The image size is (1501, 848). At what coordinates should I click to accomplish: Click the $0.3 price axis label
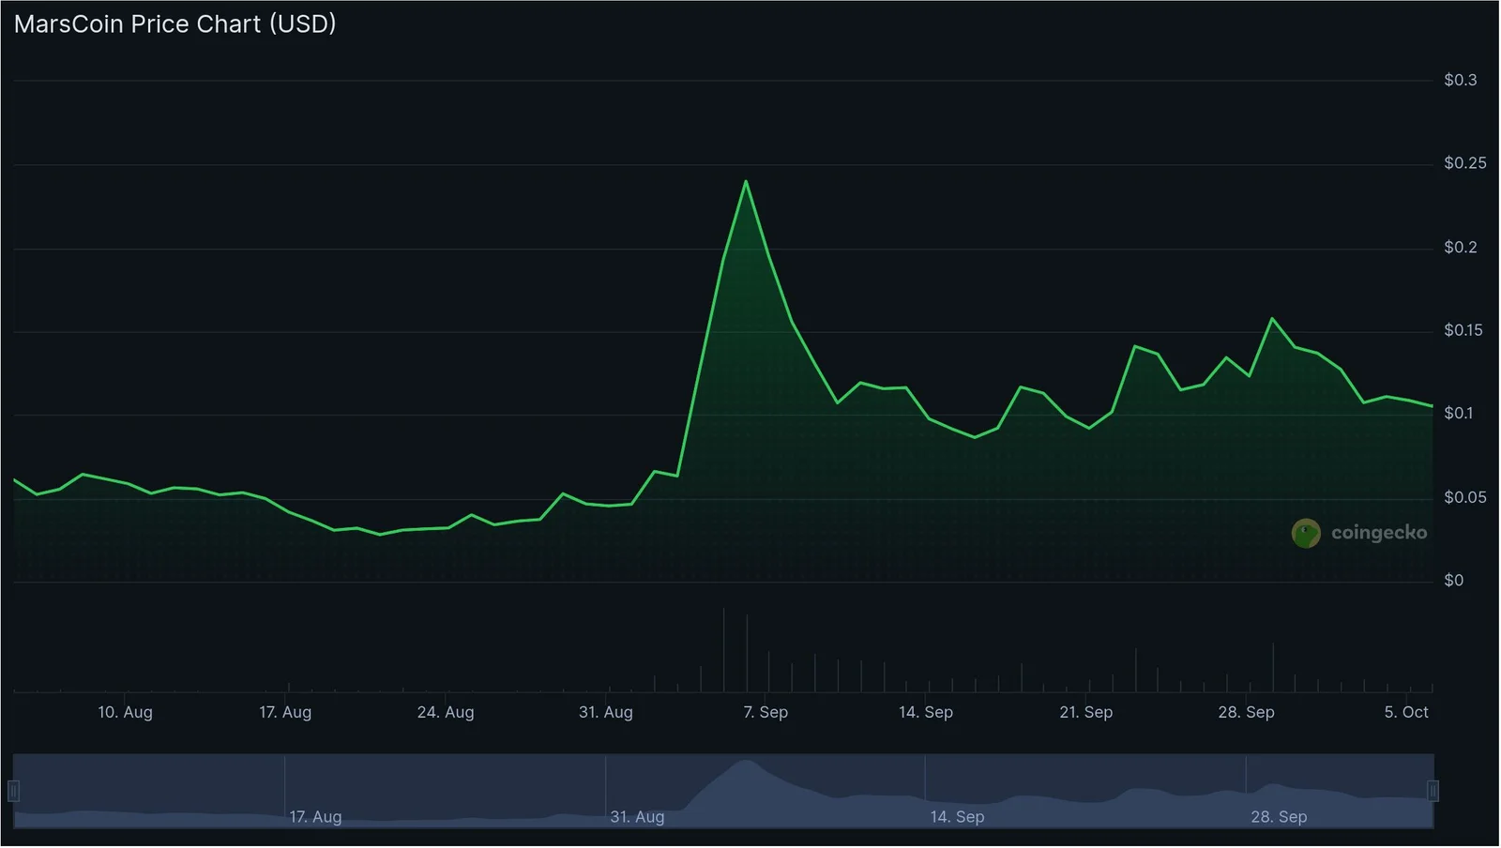pyautogui.click(x=1461, y=81)
